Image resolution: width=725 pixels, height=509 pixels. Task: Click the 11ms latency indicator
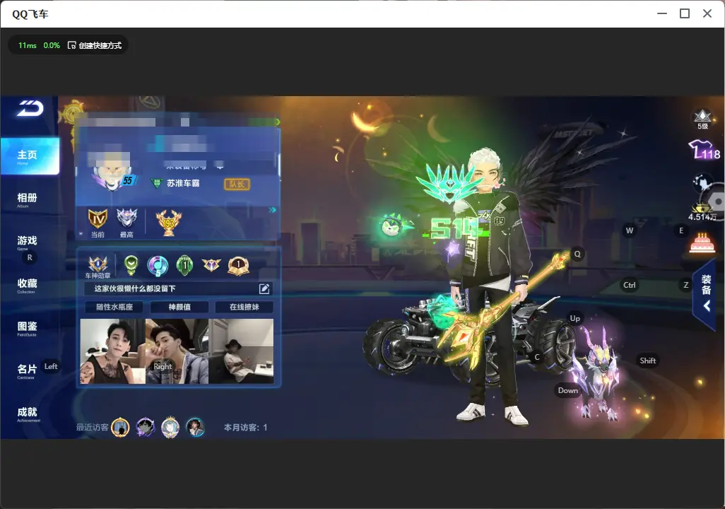(x=28, y=45)
